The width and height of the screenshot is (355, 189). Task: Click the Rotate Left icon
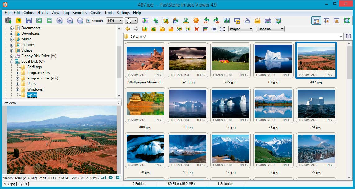206,20
